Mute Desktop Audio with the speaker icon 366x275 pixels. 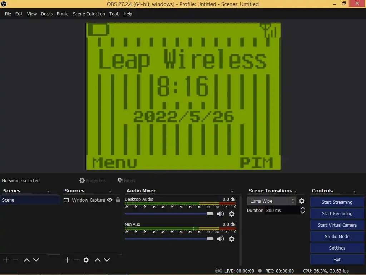click(x=220, y=214)
